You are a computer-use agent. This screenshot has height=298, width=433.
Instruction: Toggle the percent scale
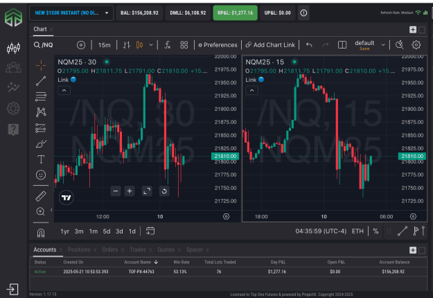[375, 231]
